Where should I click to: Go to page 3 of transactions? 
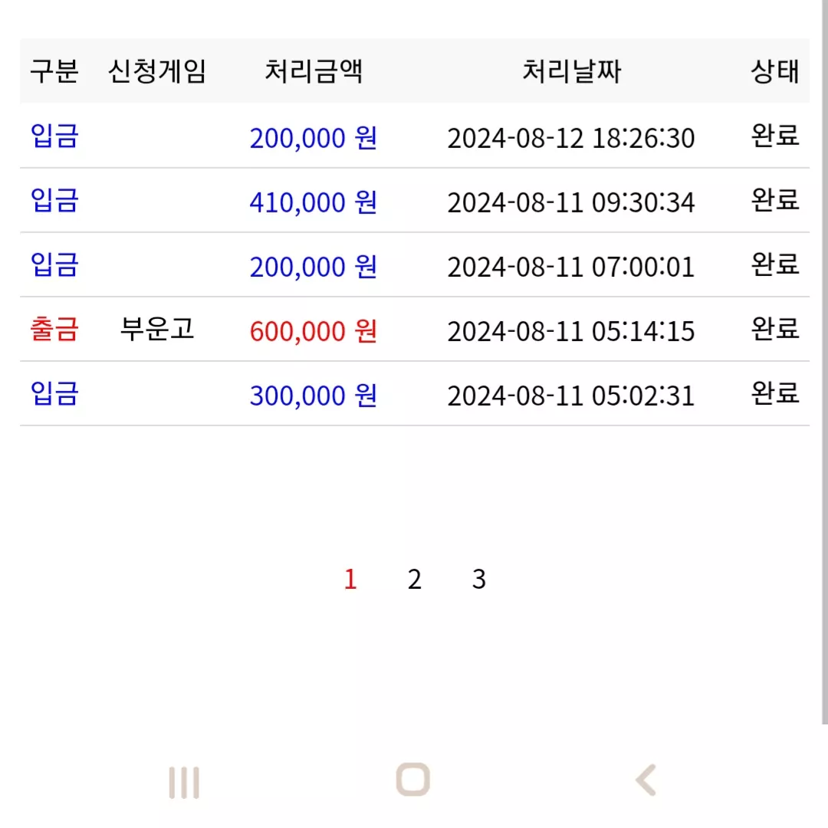tap(479, 580)
